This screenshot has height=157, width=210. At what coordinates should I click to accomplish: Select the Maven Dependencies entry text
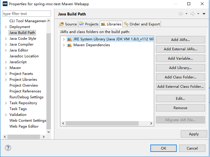pyautogui.click(x=92, y=45)
